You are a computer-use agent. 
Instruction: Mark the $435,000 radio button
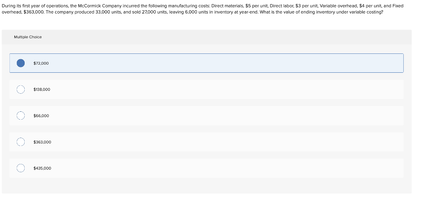[x=21, y=168]
